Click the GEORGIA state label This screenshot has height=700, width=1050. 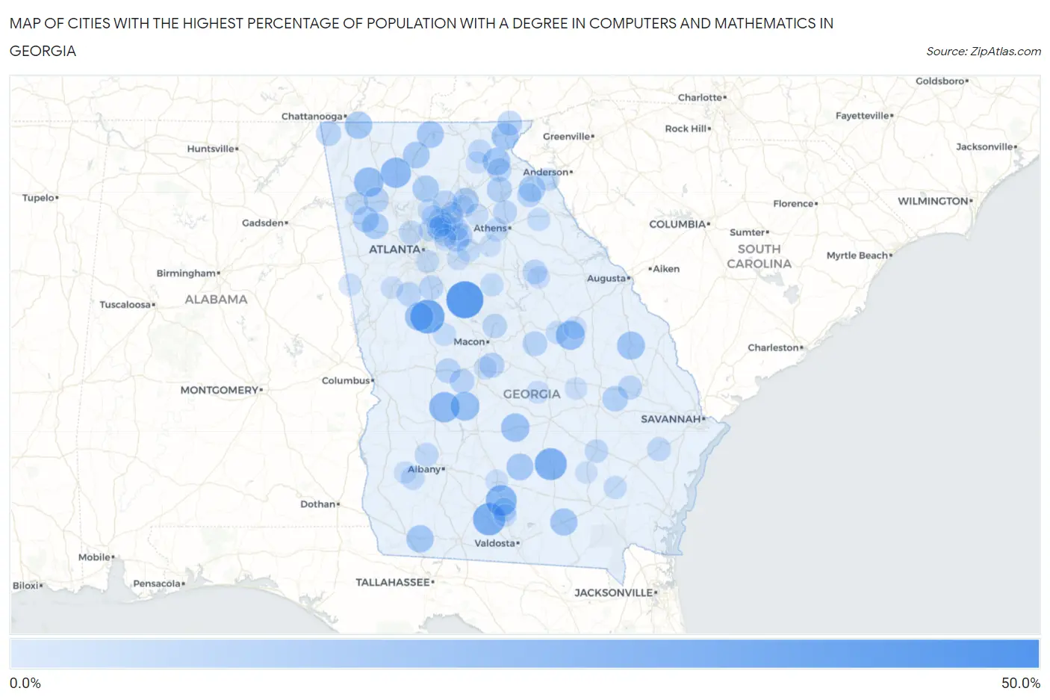pyautogui.click(x=532, y=394)
